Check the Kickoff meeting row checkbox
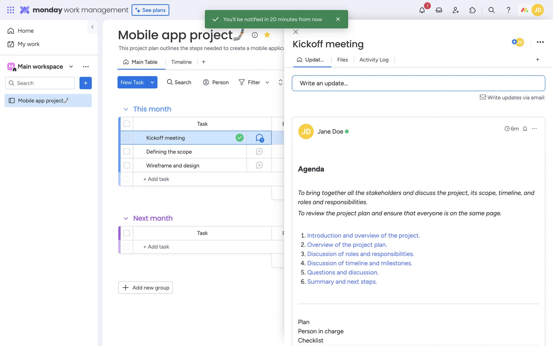This screenshot has width=553, height=346. click(x=127, y=138)
